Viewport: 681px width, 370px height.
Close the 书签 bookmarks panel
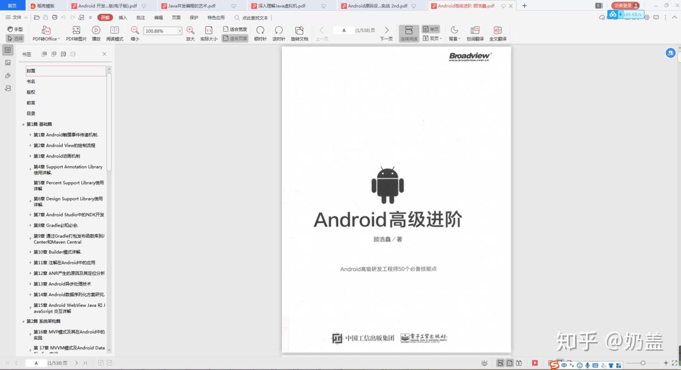coord(104,54)
